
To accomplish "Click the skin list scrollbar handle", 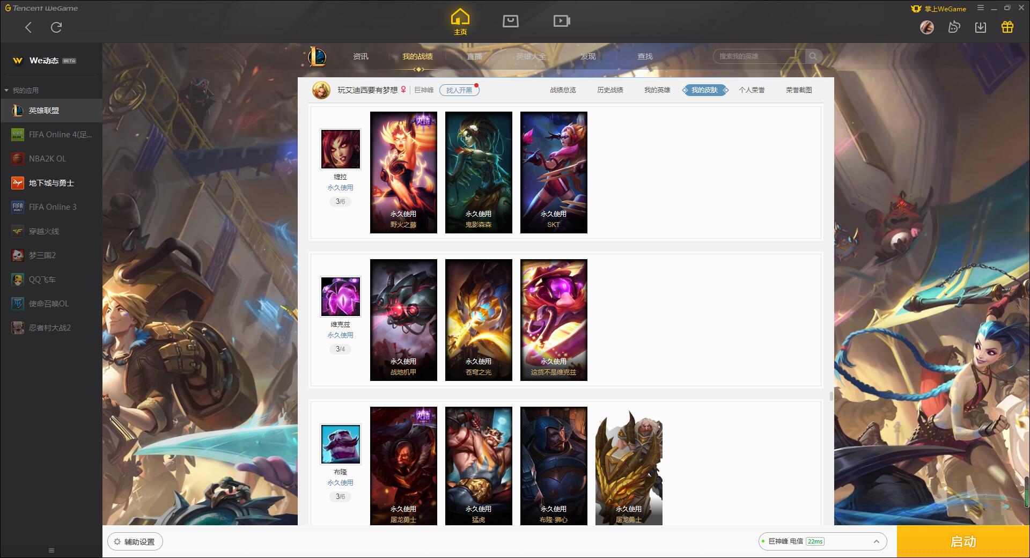I will coord(832,396).
